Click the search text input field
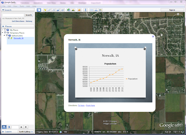 [x=13, y=15]
